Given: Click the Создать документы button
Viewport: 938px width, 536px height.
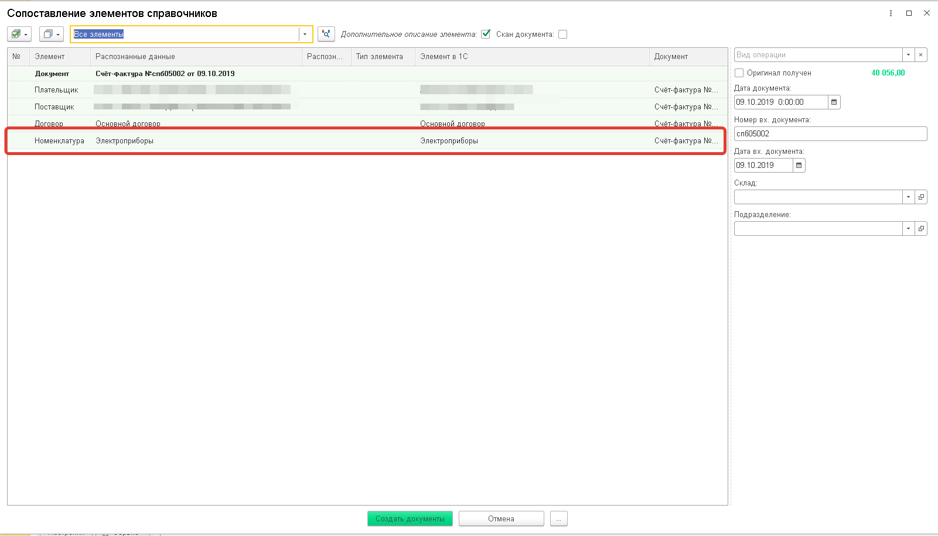Looking at the screenshot, I should (410, 518).
